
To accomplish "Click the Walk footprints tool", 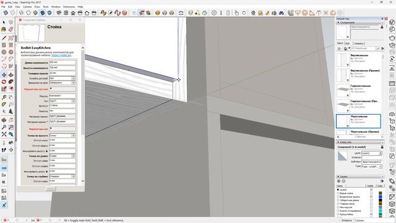I will (x=4, y=150).
